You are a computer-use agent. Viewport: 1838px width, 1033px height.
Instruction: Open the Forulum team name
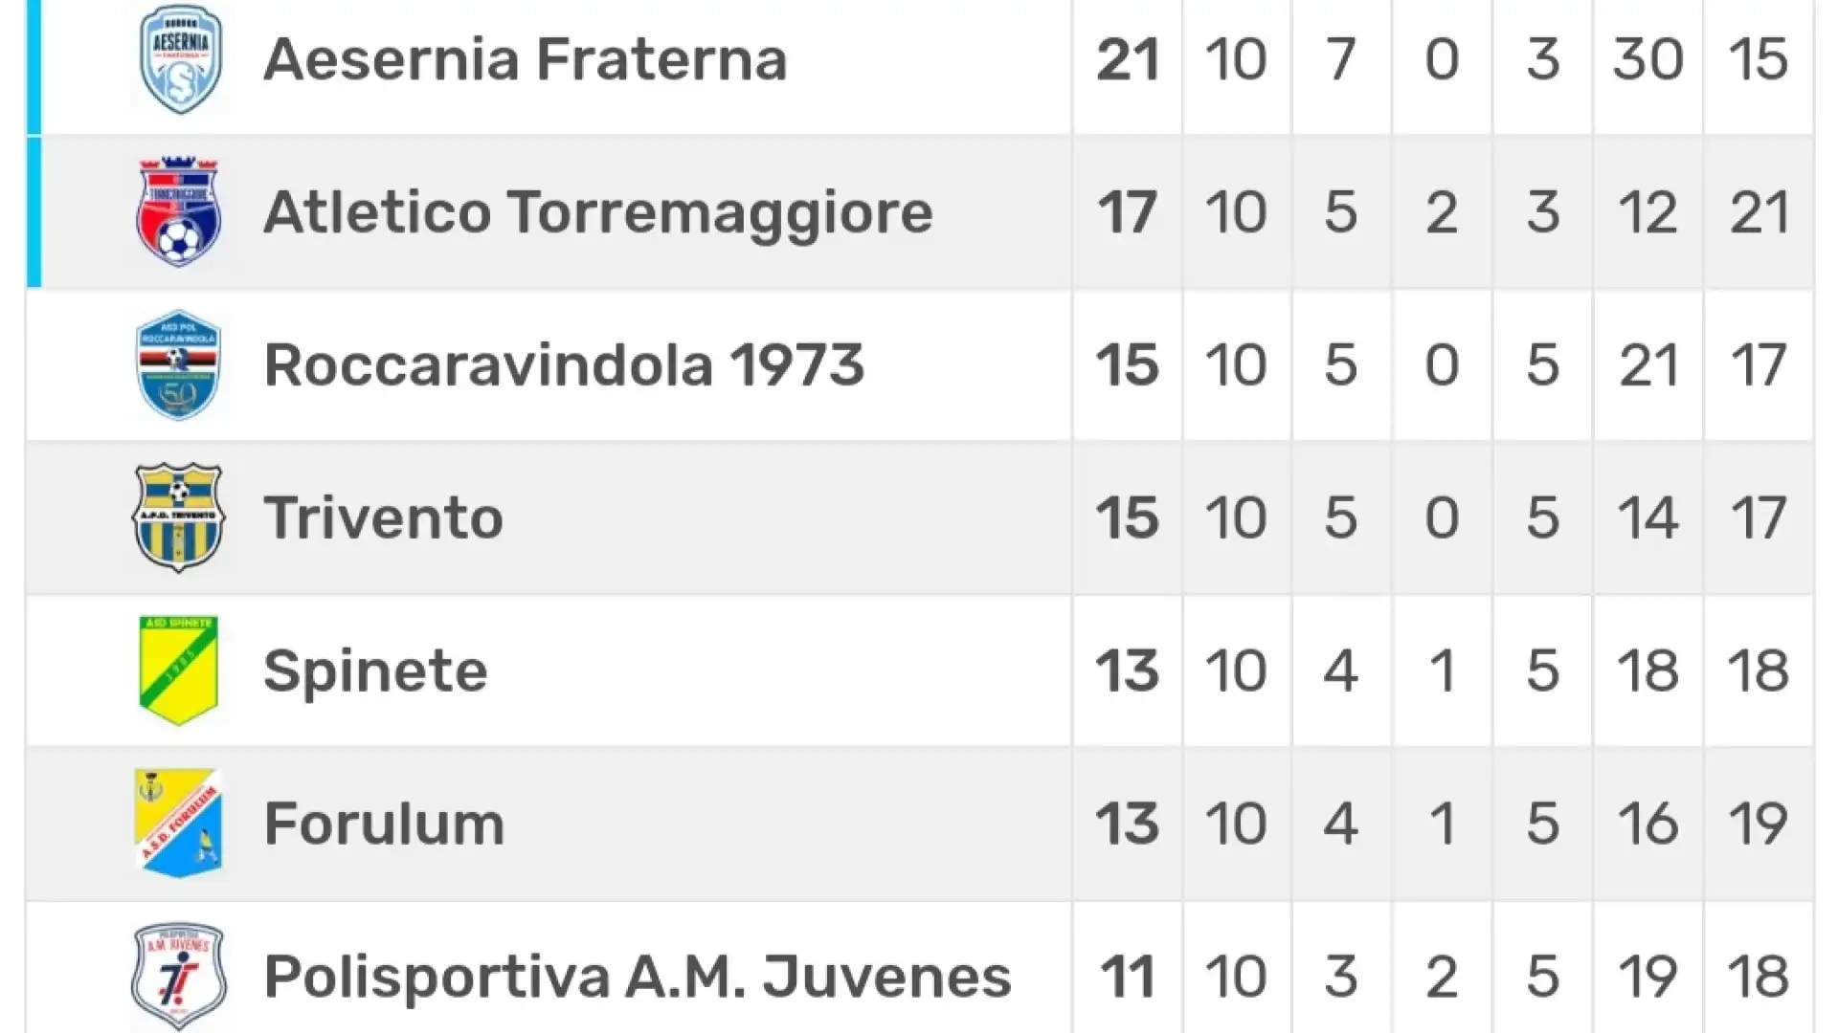click(x=384, y=824)
